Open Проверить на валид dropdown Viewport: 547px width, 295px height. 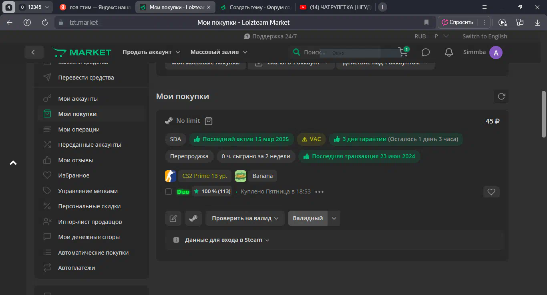tap(245, 218)
